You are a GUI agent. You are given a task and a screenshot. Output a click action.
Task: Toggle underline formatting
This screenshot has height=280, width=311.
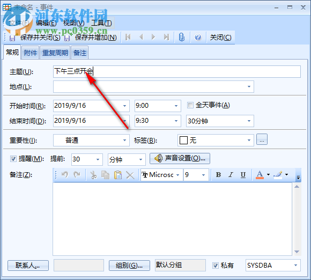(243, 175)
